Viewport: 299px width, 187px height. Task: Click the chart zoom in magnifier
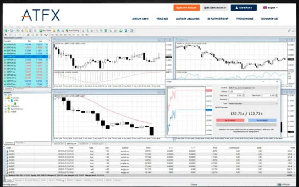97,31
